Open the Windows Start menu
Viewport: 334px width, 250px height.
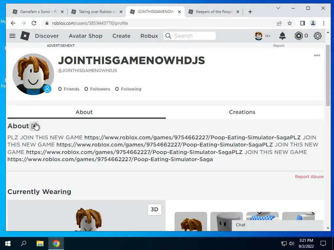(x=8, y=243)
